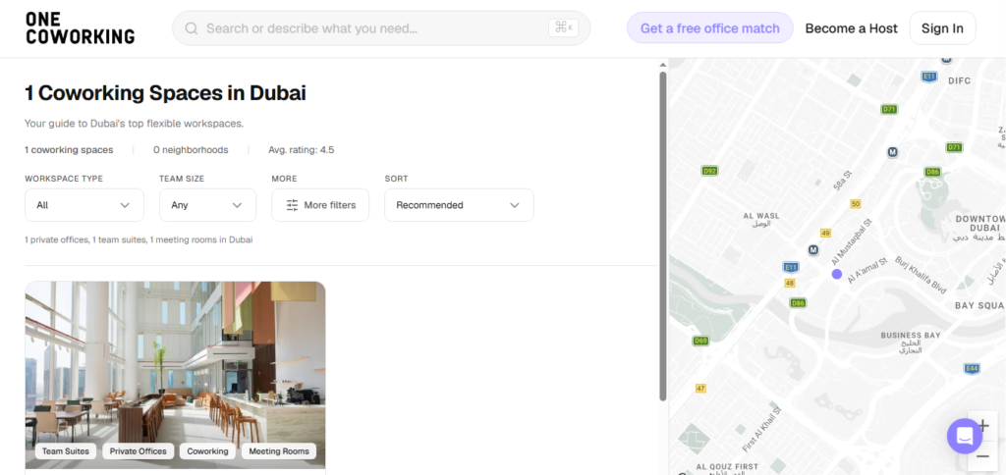Expand the Workspace Type dropdown

tap(84, 205)
